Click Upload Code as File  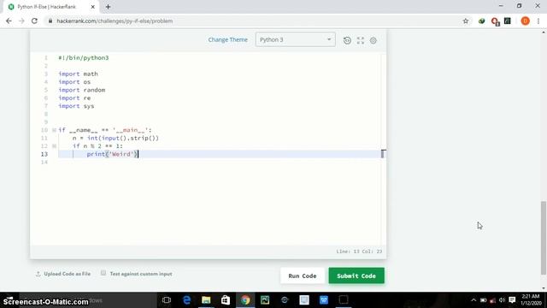point(63,274)
